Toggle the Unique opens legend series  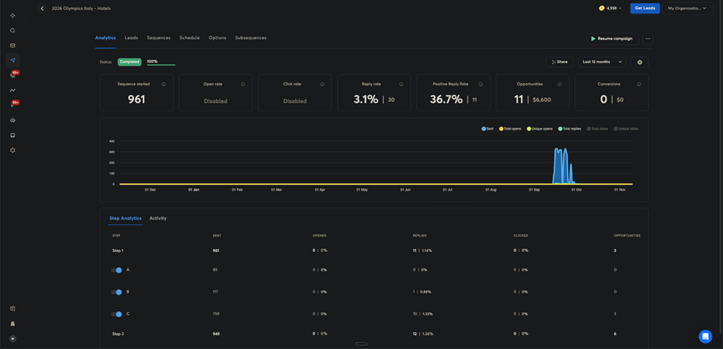point(539,129)
